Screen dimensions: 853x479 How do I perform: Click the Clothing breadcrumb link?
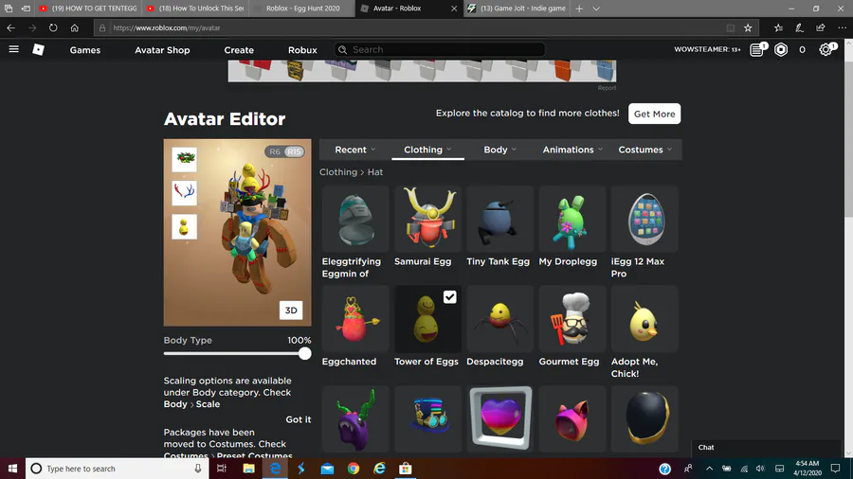pyautogui.click(x=337, y=172)
